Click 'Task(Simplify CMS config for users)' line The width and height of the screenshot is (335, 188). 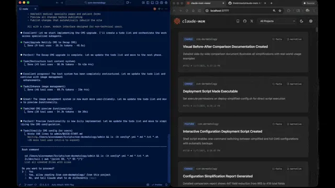click(48, 131)
